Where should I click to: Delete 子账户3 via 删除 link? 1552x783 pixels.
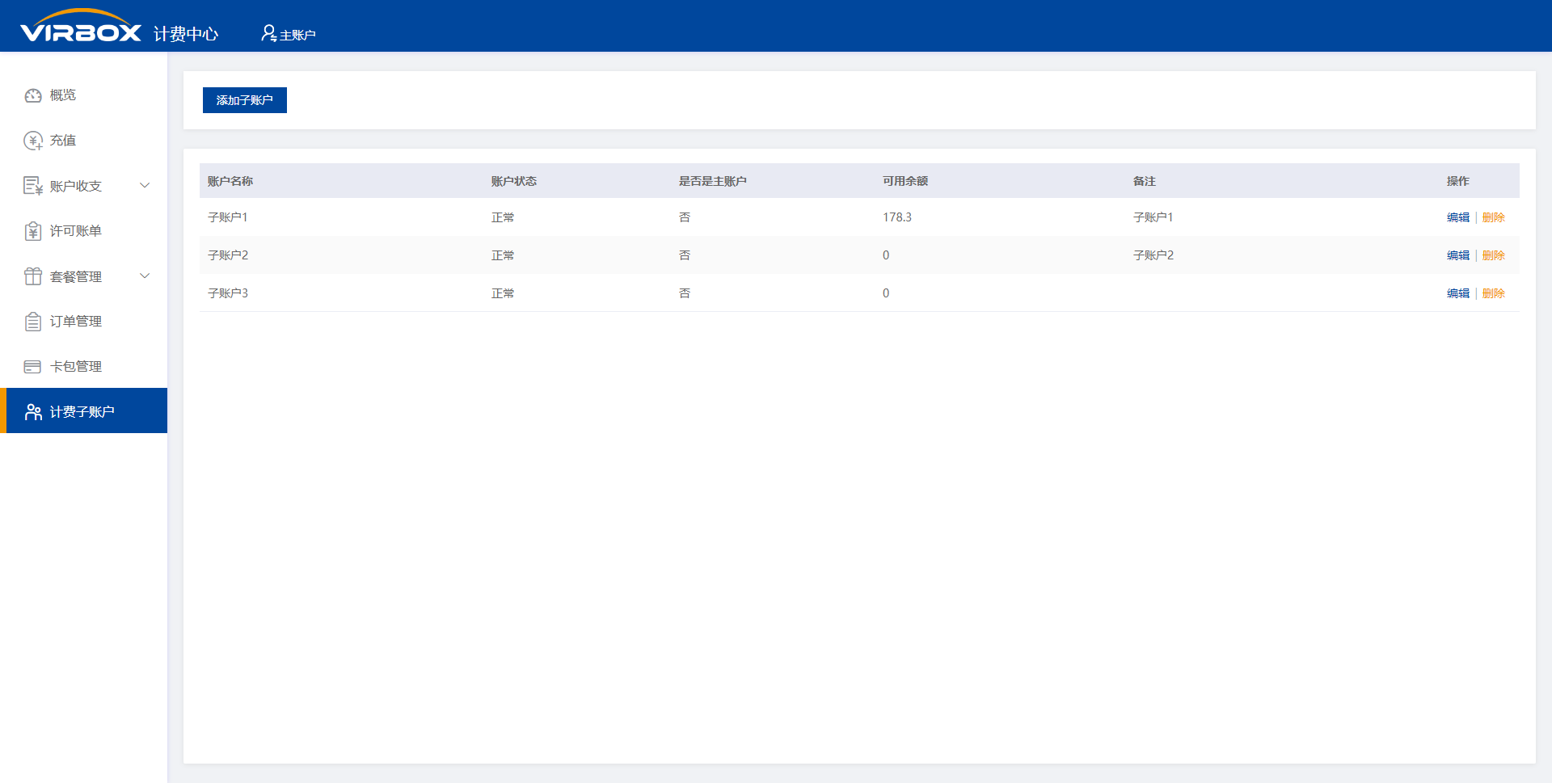[x=1493, y=293]
